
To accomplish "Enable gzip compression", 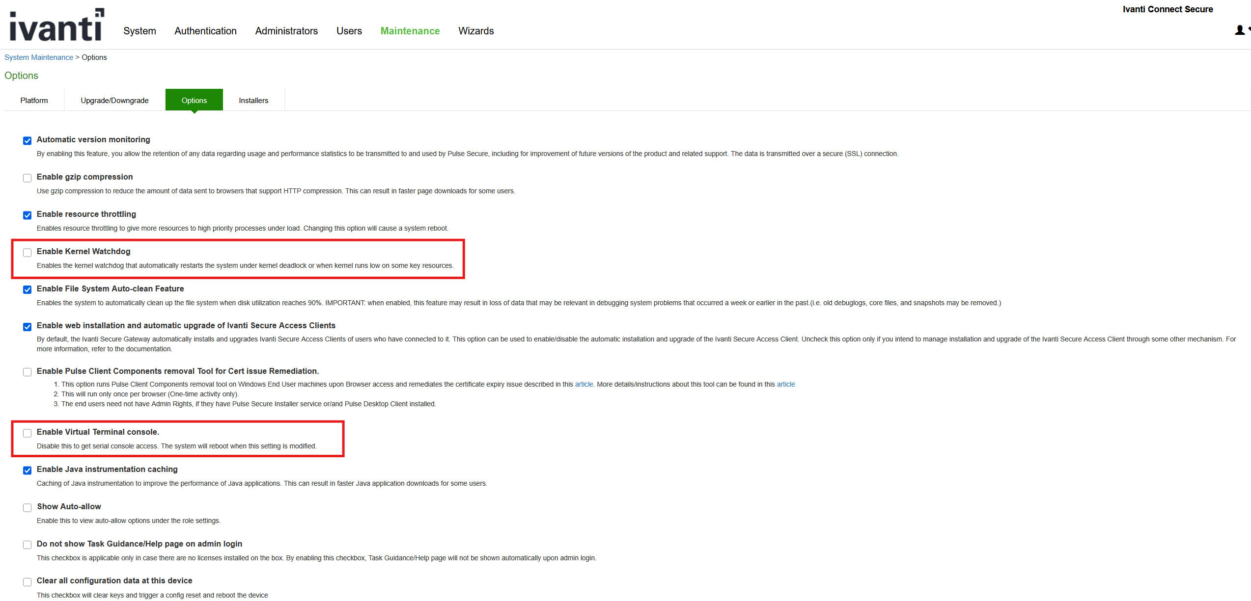I will click(x=27, y=178).
